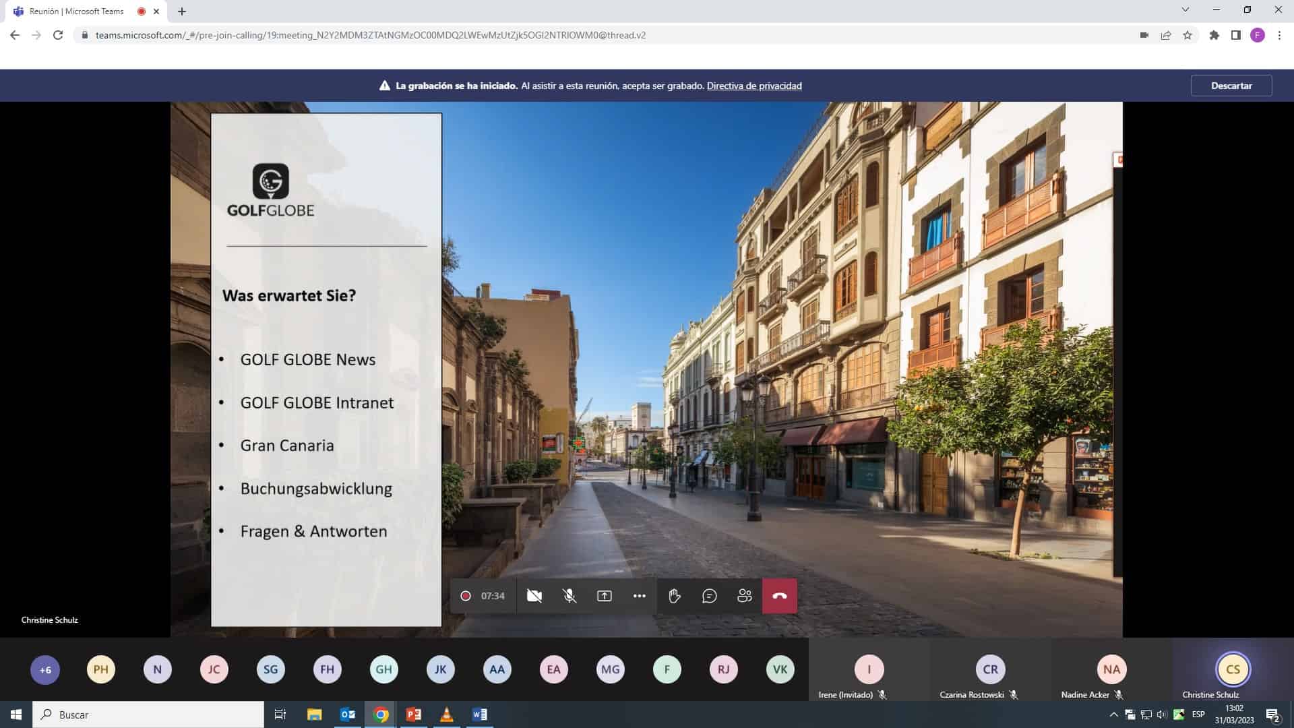Open Chrome side panel
The image size is (1294, 728).
(1235, 35)
